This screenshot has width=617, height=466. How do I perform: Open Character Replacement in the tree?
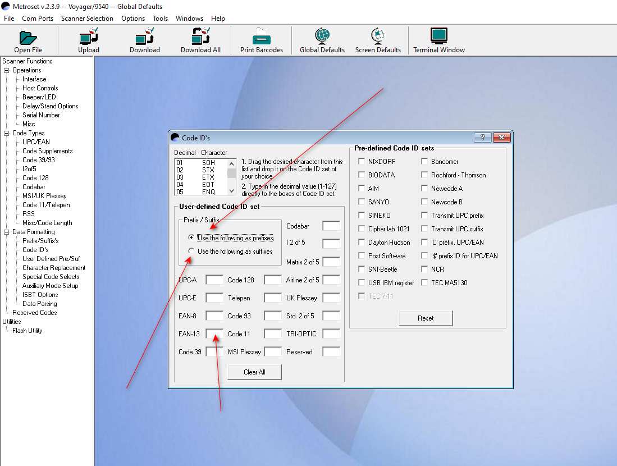(54, 268)
